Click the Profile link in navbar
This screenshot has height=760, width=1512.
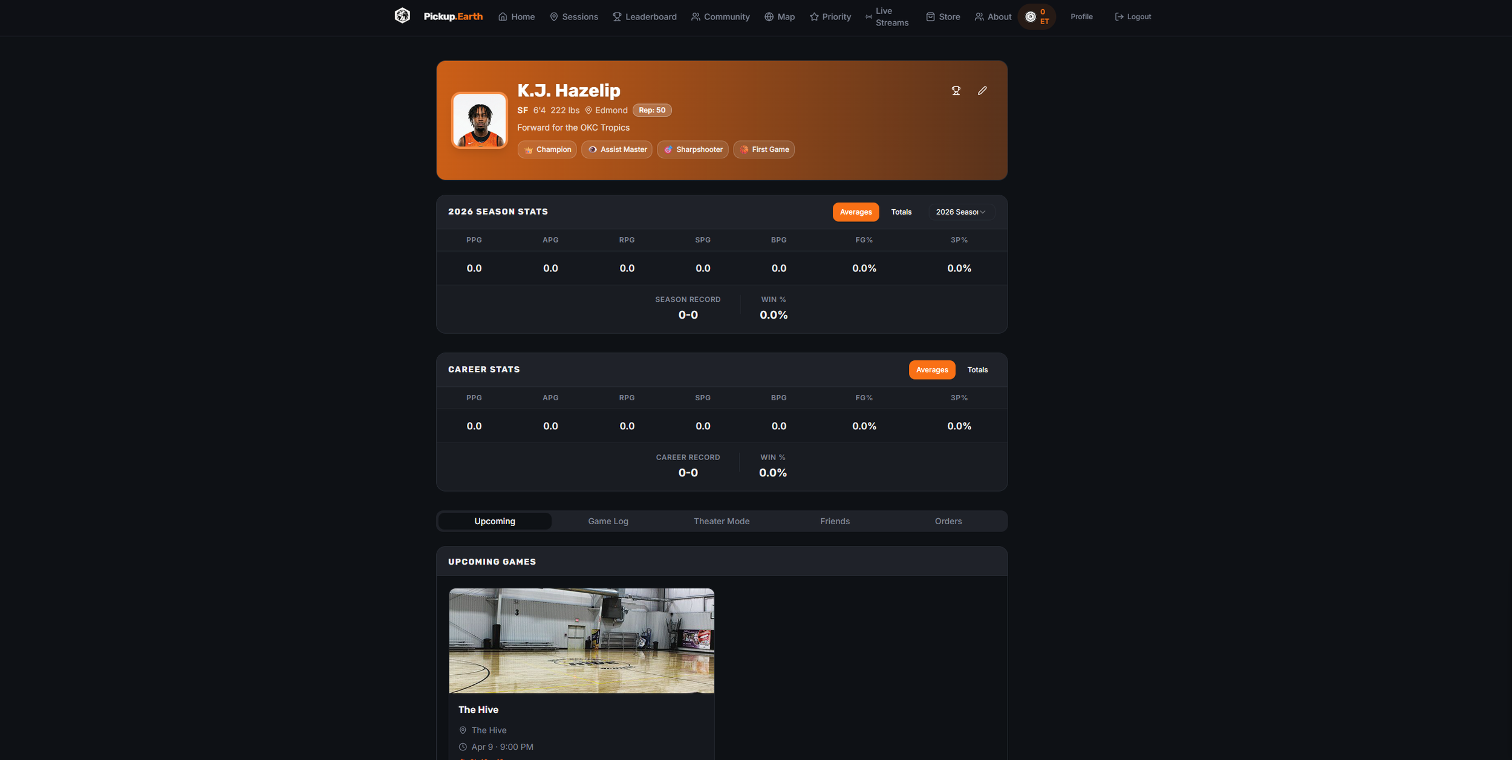[x=1081, y=17]
